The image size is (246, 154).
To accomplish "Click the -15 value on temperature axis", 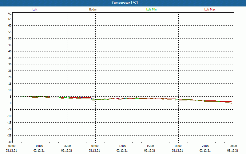I will pos(10,123).
